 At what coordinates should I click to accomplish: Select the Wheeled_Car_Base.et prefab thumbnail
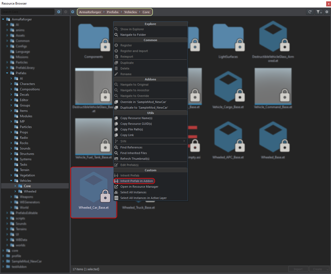(94, 192)
